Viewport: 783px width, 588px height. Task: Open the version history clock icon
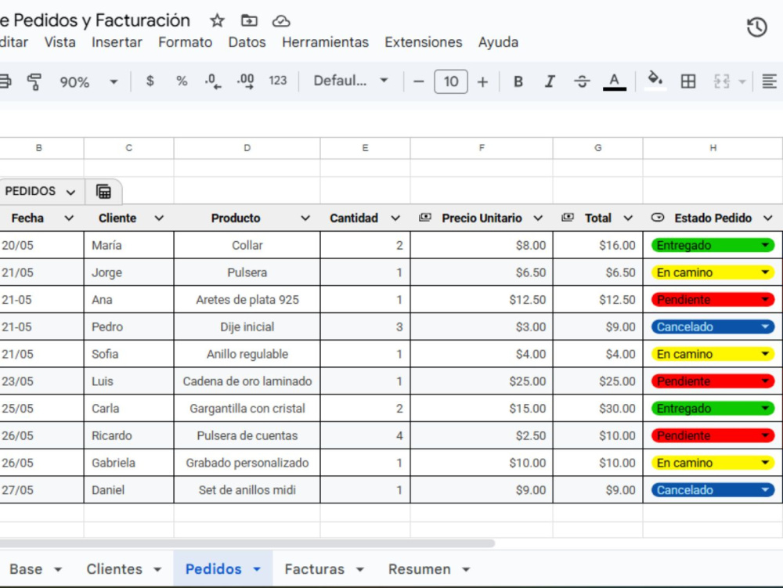point(756,27)
